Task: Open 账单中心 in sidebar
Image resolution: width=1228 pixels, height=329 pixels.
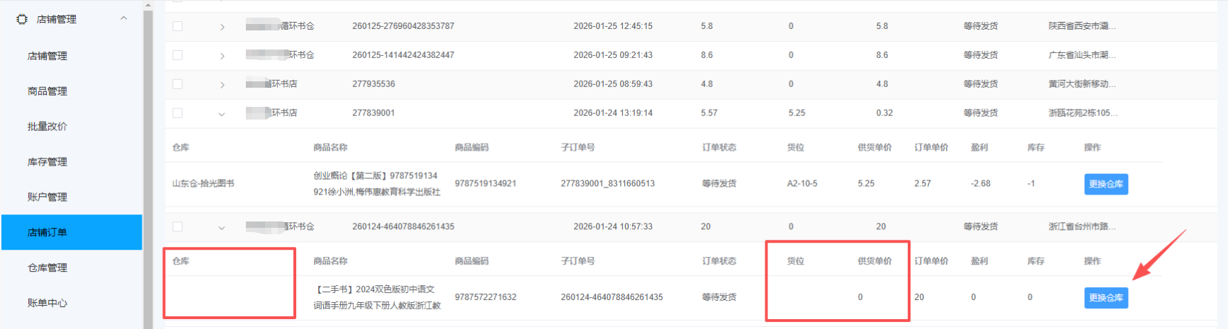Action: 47,303
